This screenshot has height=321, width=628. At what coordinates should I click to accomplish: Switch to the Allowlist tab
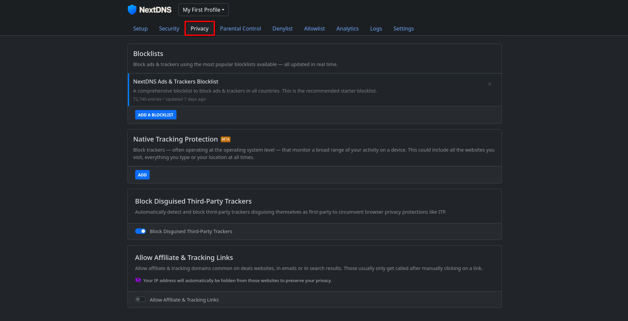314,29
